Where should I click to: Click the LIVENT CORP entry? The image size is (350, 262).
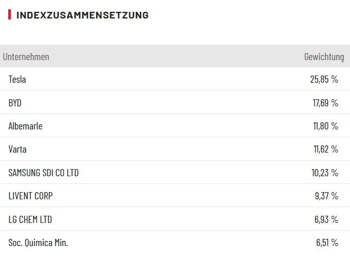[x=30, y=196]
